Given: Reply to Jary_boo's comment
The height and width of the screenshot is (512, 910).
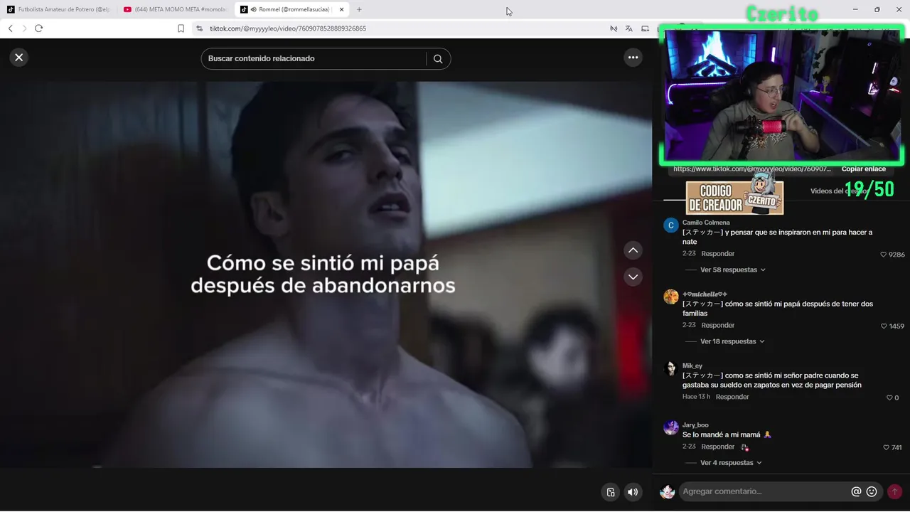Looking at the screenshot, I should click(718, 447).
